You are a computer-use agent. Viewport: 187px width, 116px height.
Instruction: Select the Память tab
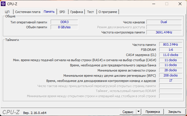49,12
